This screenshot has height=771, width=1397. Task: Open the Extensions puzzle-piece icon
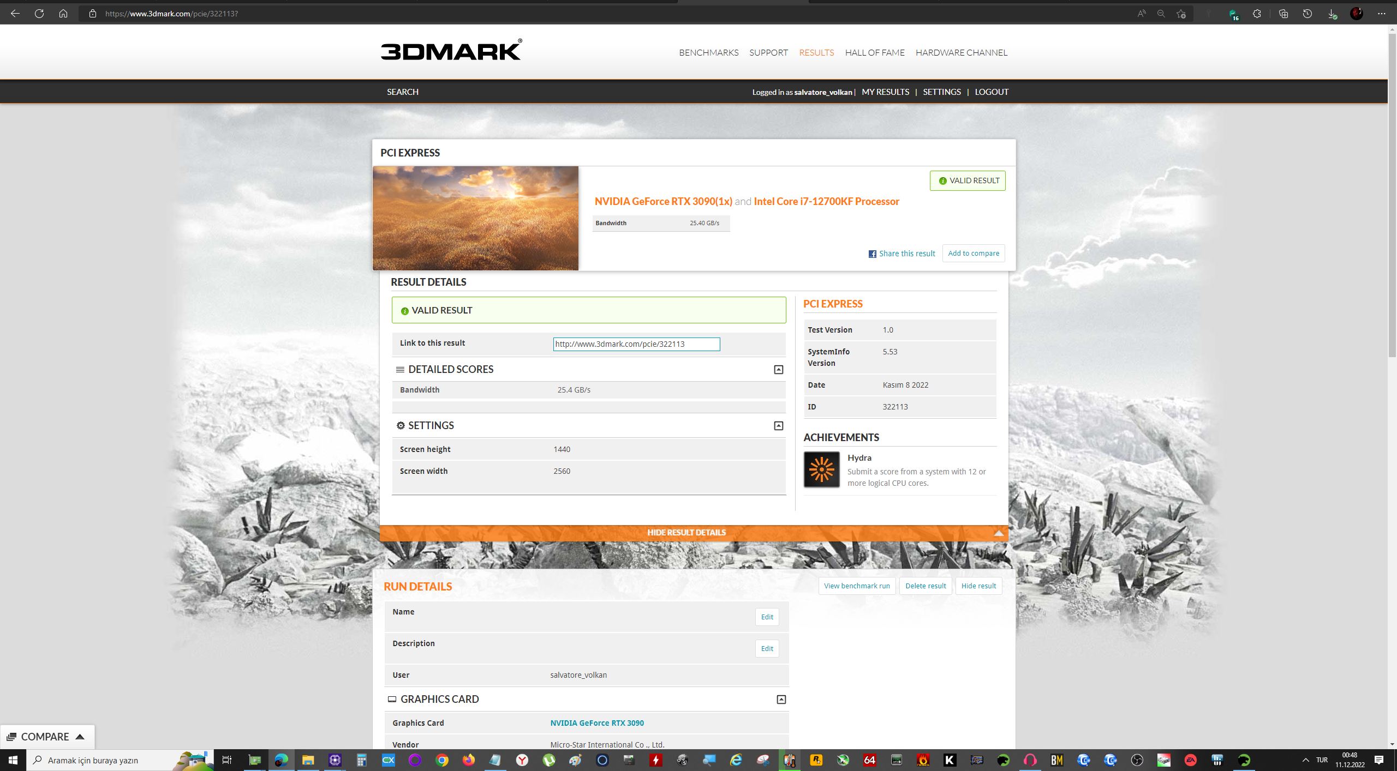pos(1257,14)
